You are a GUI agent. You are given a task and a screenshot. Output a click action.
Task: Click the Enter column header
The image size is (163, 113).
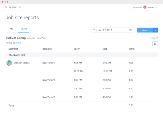(77, 49)
